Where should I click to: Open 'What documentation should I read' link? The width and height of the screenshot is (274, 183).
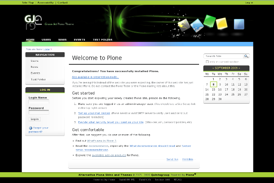pos(152,146)
